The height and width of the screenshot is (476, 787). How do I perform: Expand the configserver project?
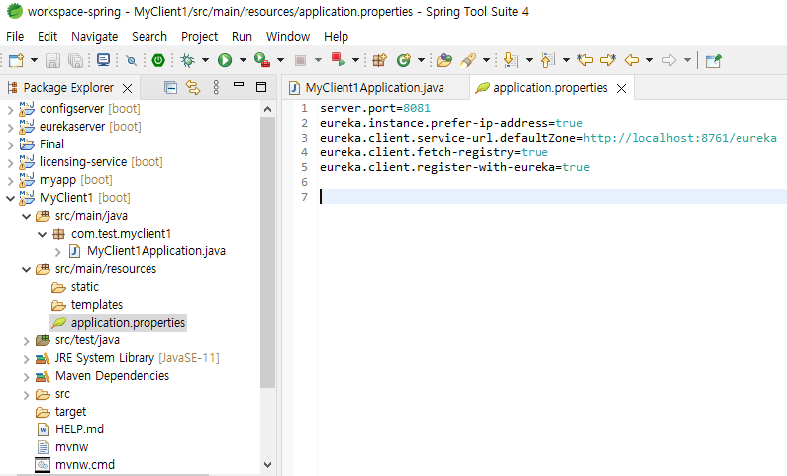11,109
